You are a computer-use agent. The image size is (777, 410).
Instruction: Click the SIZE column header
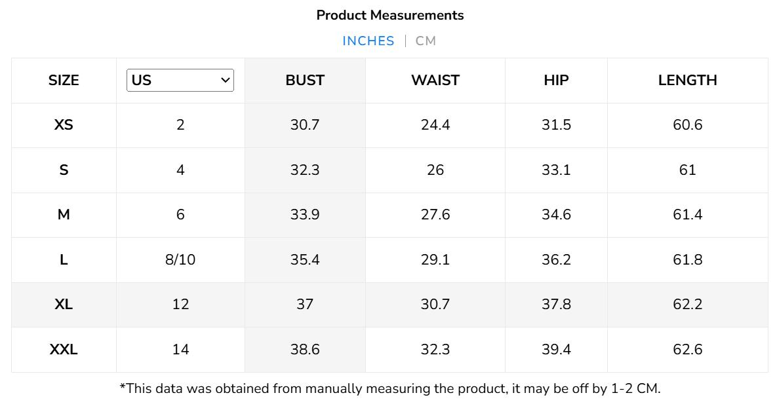point(64,81)
